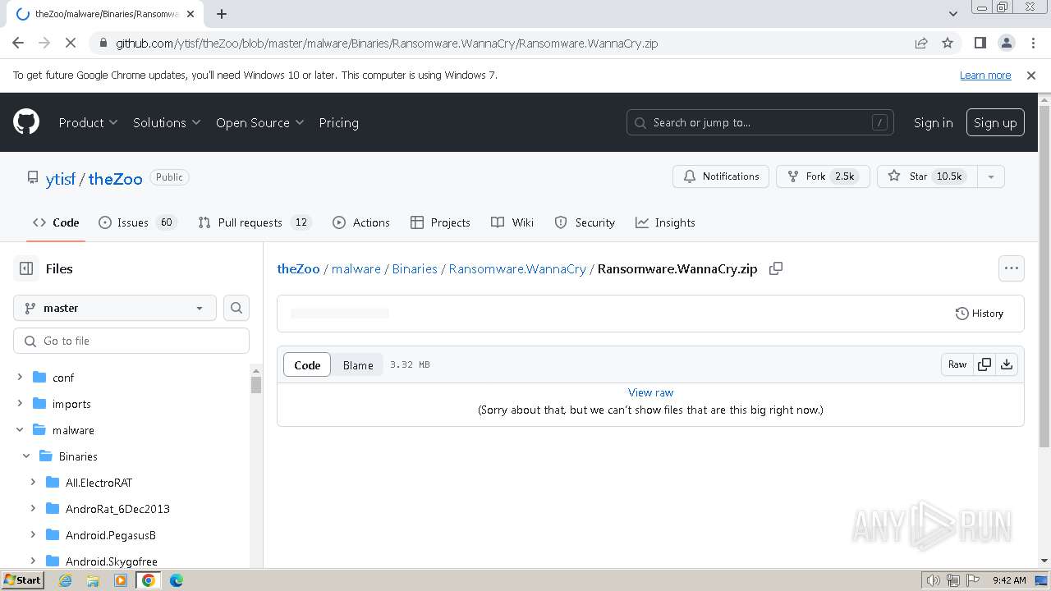Image resolution: width=1051 pixels, height=591 pixels.
Task: Open the volume tray icon
Action: (x=933, y=580)
